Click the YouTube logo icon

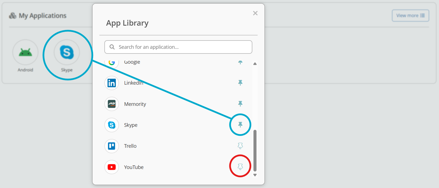click(x=112, y=167)
